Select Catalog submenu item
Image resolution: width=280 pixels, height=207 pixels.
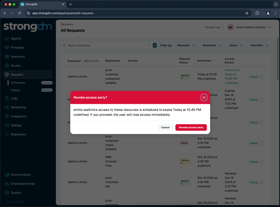[15, 90]
